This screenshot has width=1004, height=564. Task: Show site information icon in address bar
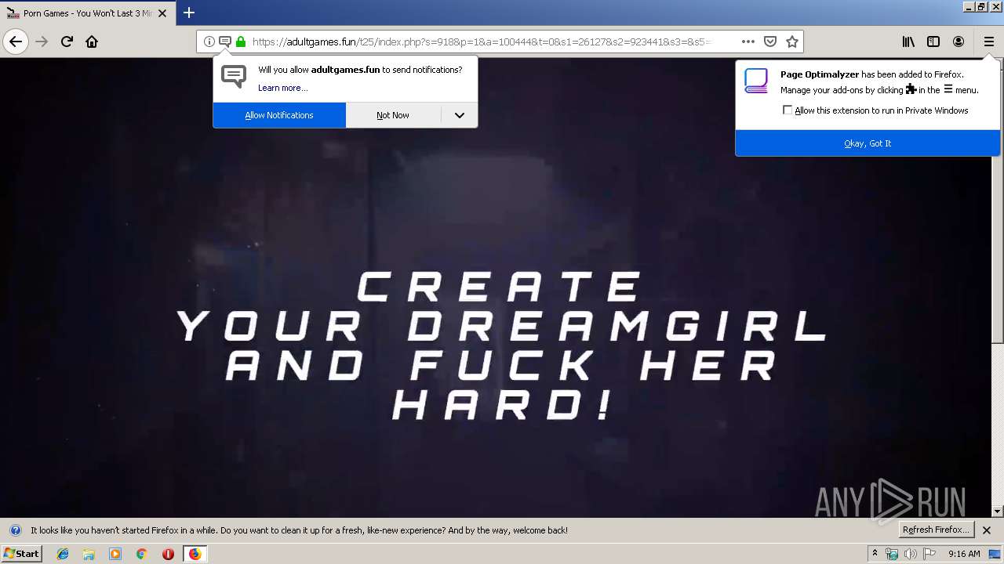point(209,42)
